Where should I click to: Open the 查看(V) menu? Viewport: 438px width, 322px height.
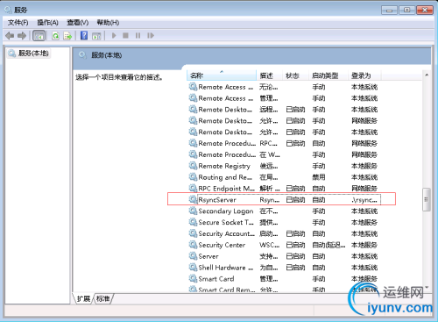click(78, 23)
